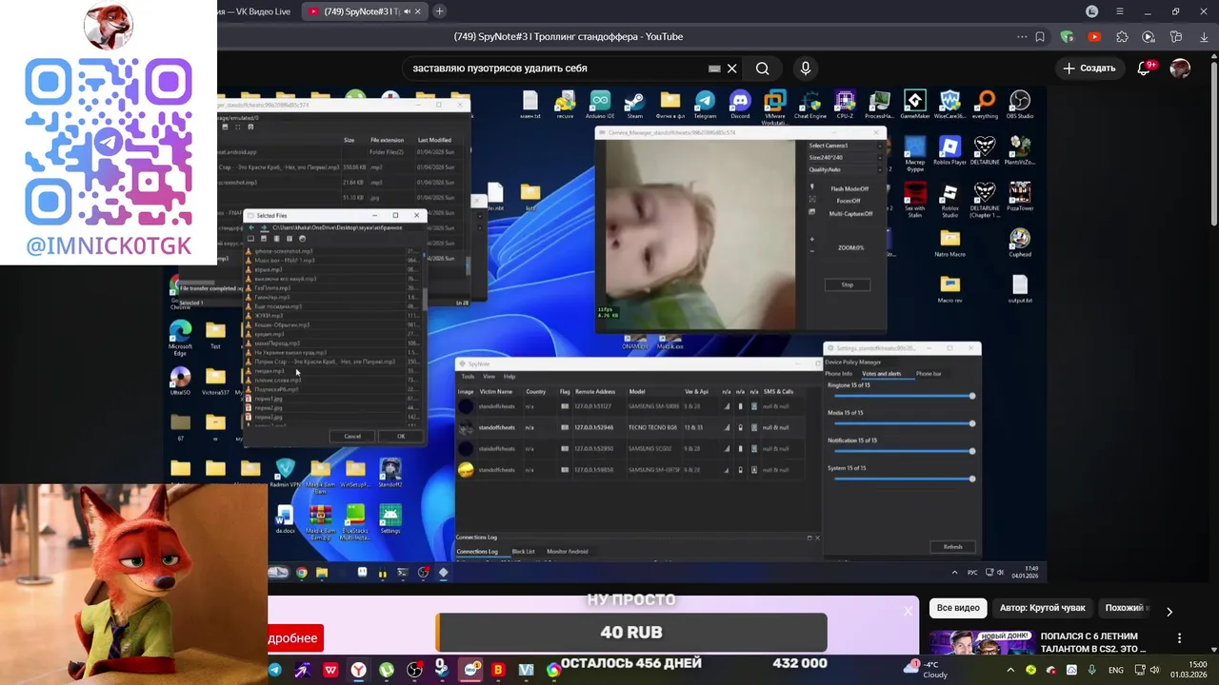Screen dimensions: 1219x685
Task: Clear the YouTube search query with X
Action: pos(731,68)
